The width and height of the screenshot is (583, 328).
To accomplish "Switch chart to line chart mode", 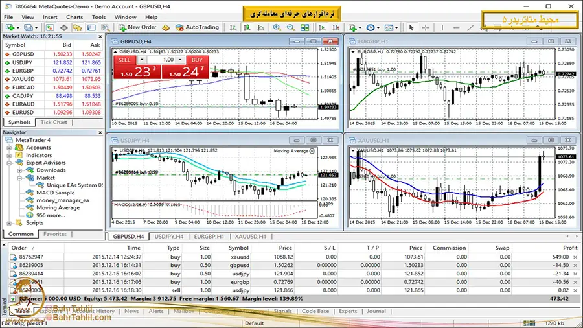I will point(261,27).
